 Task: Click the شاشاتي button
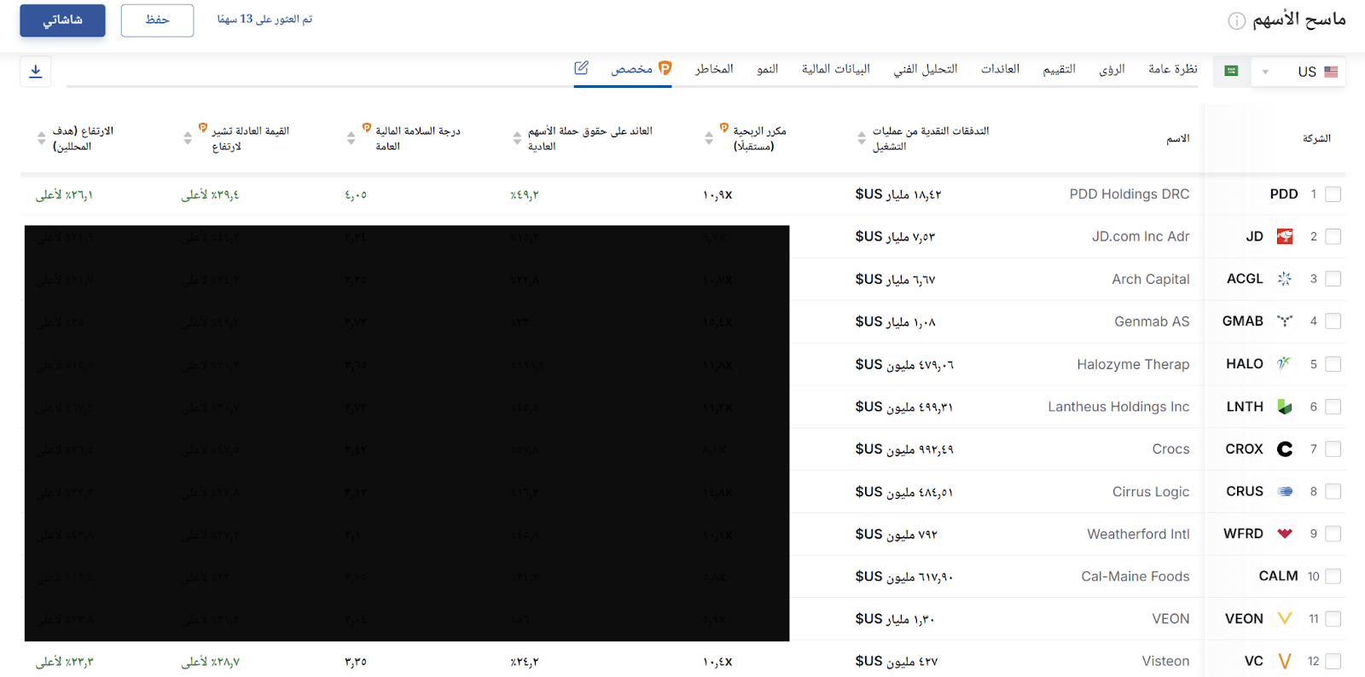coord(62,20)
